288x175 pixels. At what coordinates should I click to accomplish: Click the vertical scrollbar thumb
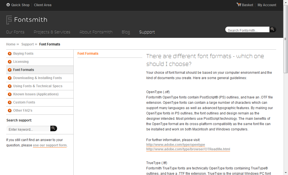[x=285, y=39]
